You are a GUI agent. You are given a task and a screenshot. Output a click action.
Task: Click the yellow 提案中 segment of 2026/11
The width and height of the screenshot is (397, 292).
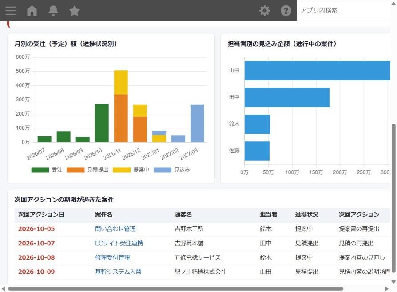pyautogui.click(x=121, y=82)
